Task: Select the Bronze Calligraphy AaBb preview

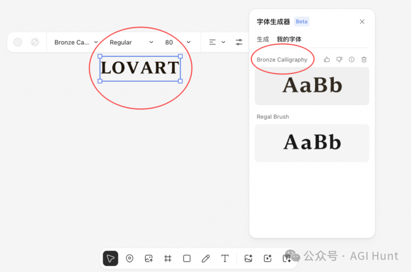Action: (x=312, y=86)
